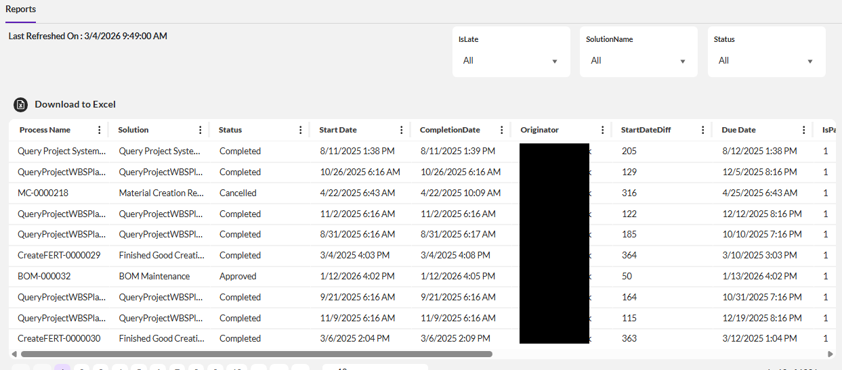Open CompletionDate column options icon
Image resolution: width=842 pixels, height=370 pixels.
502,130
